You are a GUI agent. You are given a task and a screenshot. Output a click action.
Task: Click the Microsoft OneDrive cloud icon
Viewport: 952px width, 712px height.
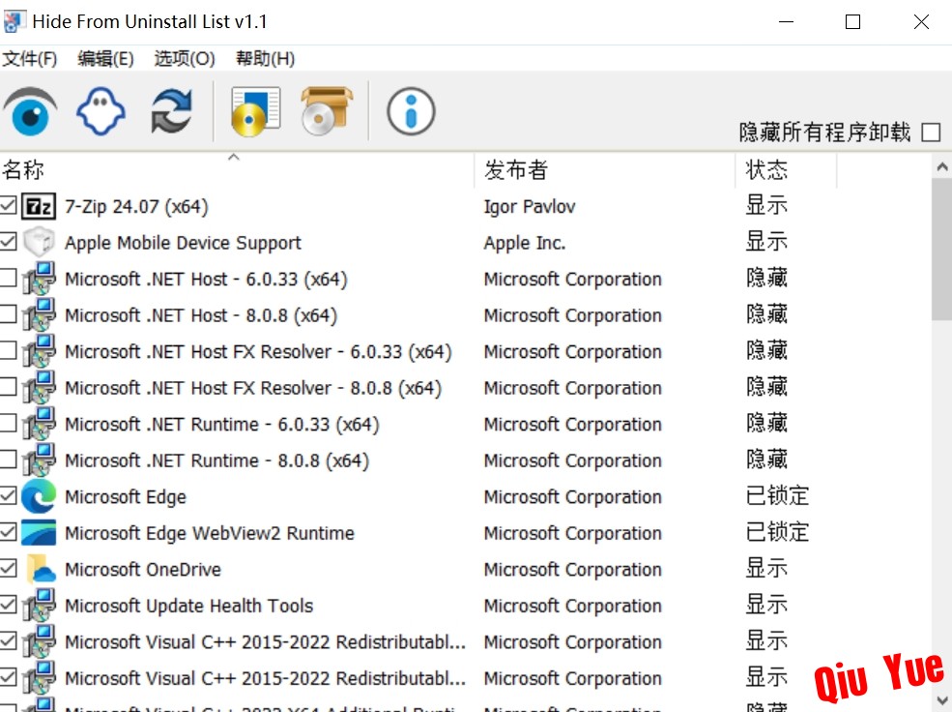point(40,569)
